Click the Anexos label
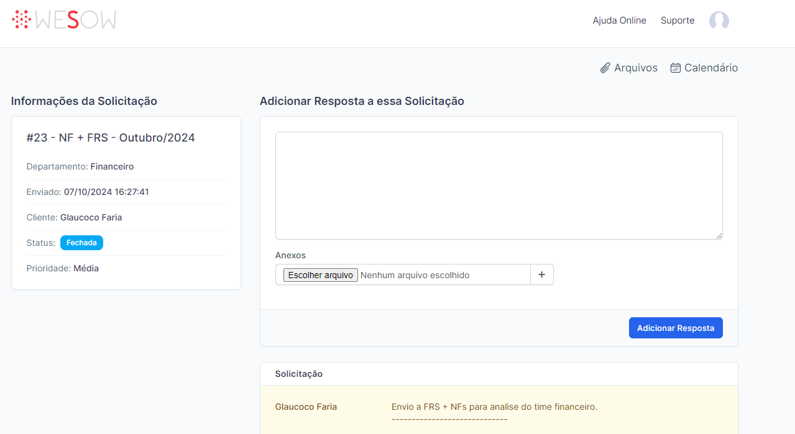 pos(290,255)
